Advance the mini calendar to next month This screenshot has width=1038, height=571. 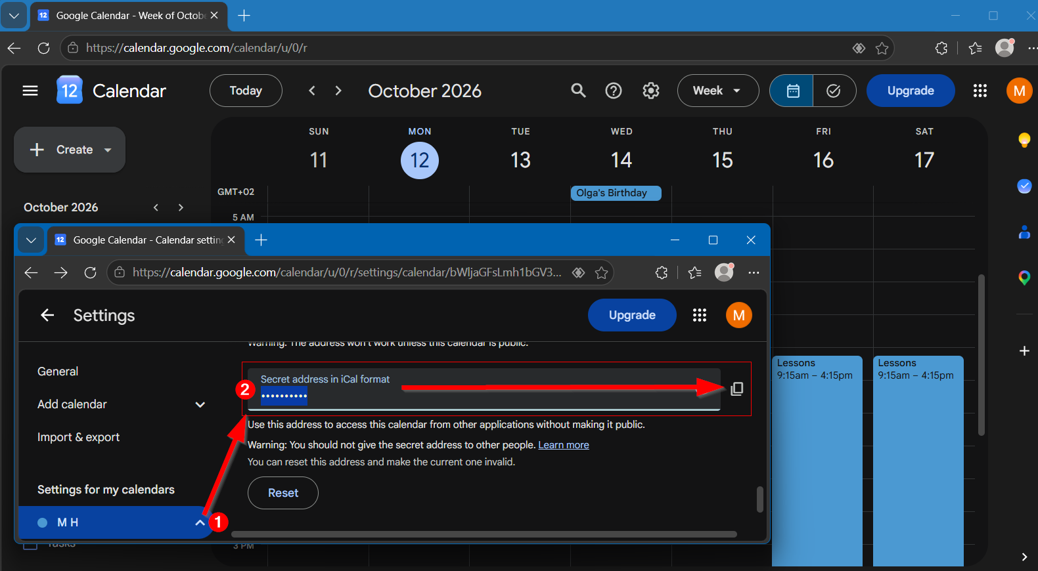pos(181,207)
